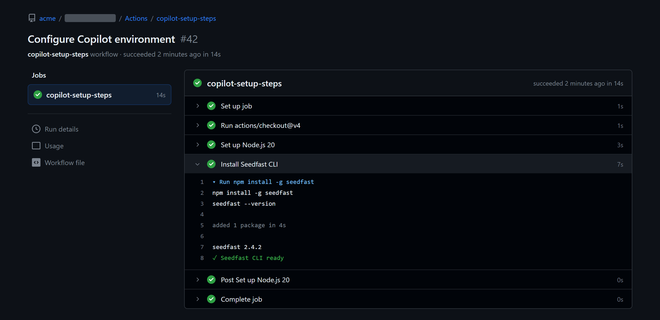
Task: Click the 3s duration of Set up Node.js 20
Action: pyautogui.click(x=620, y=145)
